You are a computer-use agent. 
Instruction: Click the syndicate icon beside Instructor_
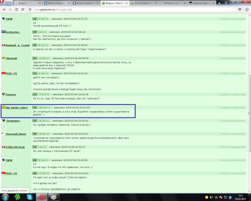3,32
